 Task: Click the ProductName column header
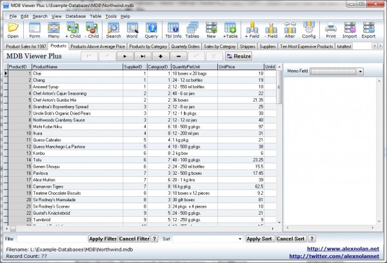pyautogui.click(x=77, y=67)
